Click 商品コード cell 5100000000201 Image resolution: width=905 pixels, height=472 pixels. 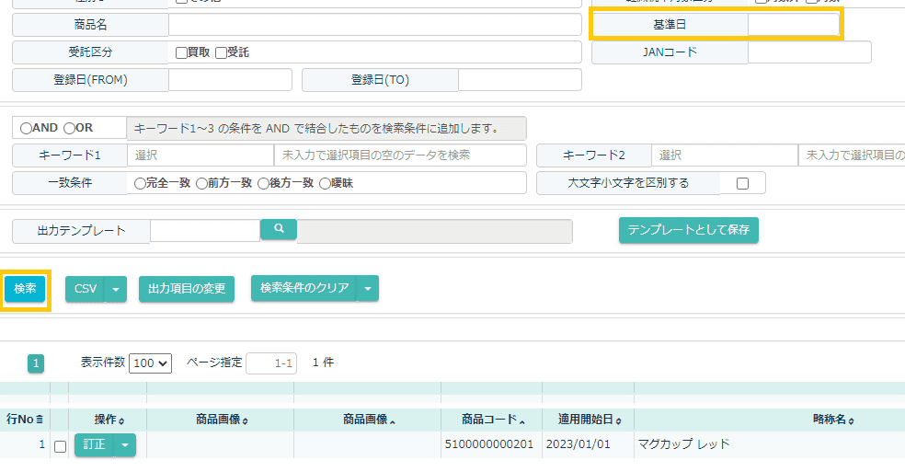pos(489,444)
